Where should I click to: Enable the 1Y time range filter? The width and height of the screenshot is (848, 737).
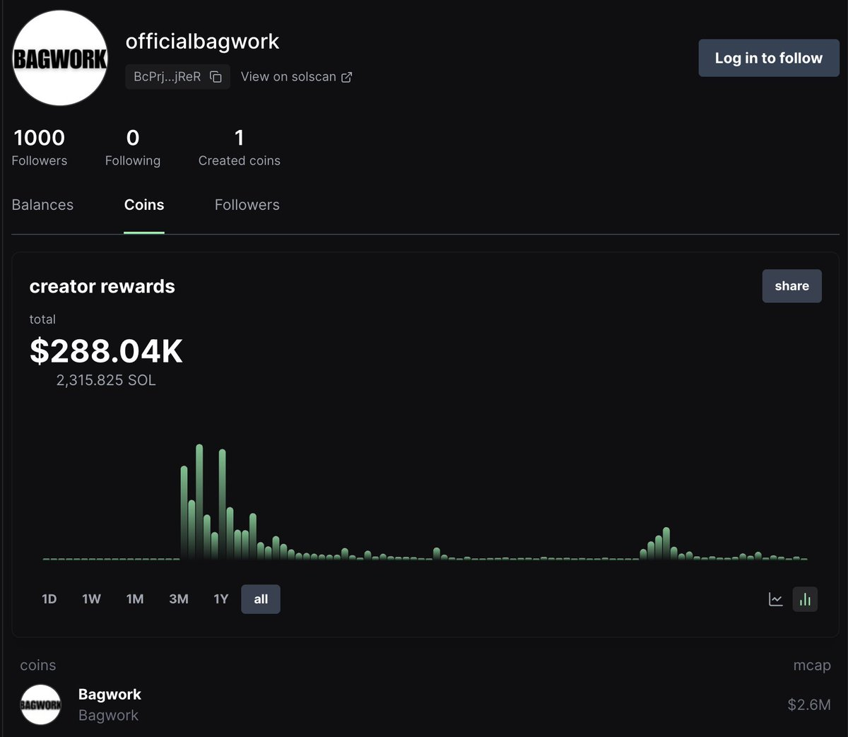(220, 599)
